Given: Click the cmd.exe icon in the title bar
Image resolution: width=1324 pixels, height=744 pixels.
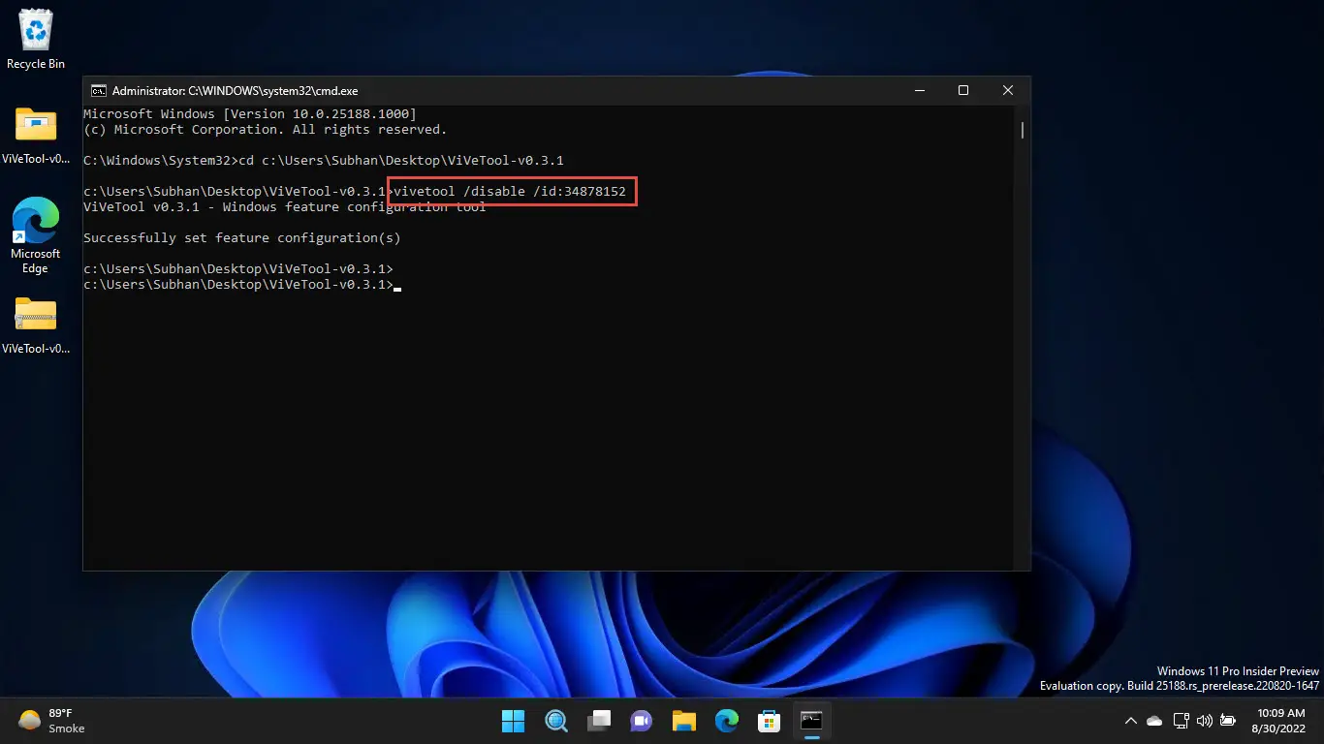Looking at the screenshot, I should tap(98, 90).
